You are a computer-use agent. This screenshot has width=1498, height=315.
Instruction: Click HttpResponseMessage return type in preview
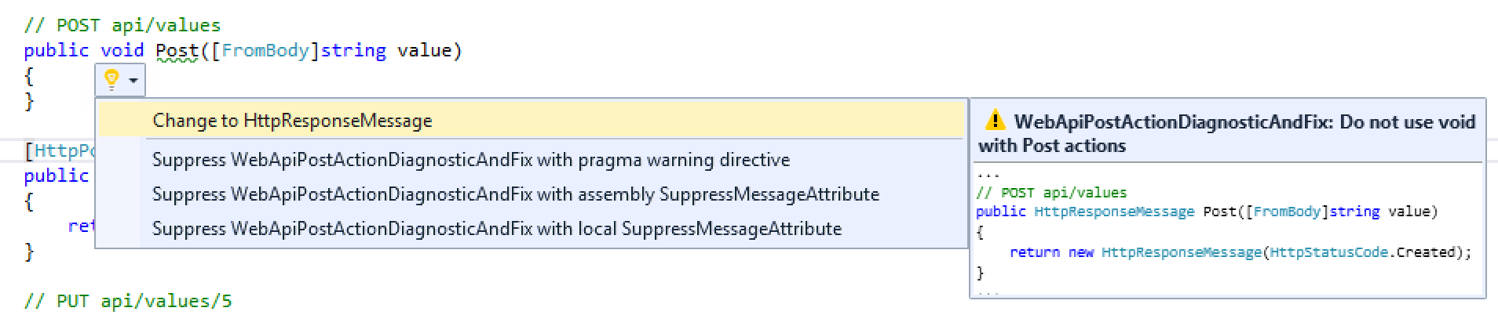[x=1114, y=212]
